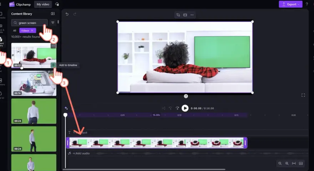Click the top-left corner handle of preview
The image size is (314, 171).
(118, 22)
